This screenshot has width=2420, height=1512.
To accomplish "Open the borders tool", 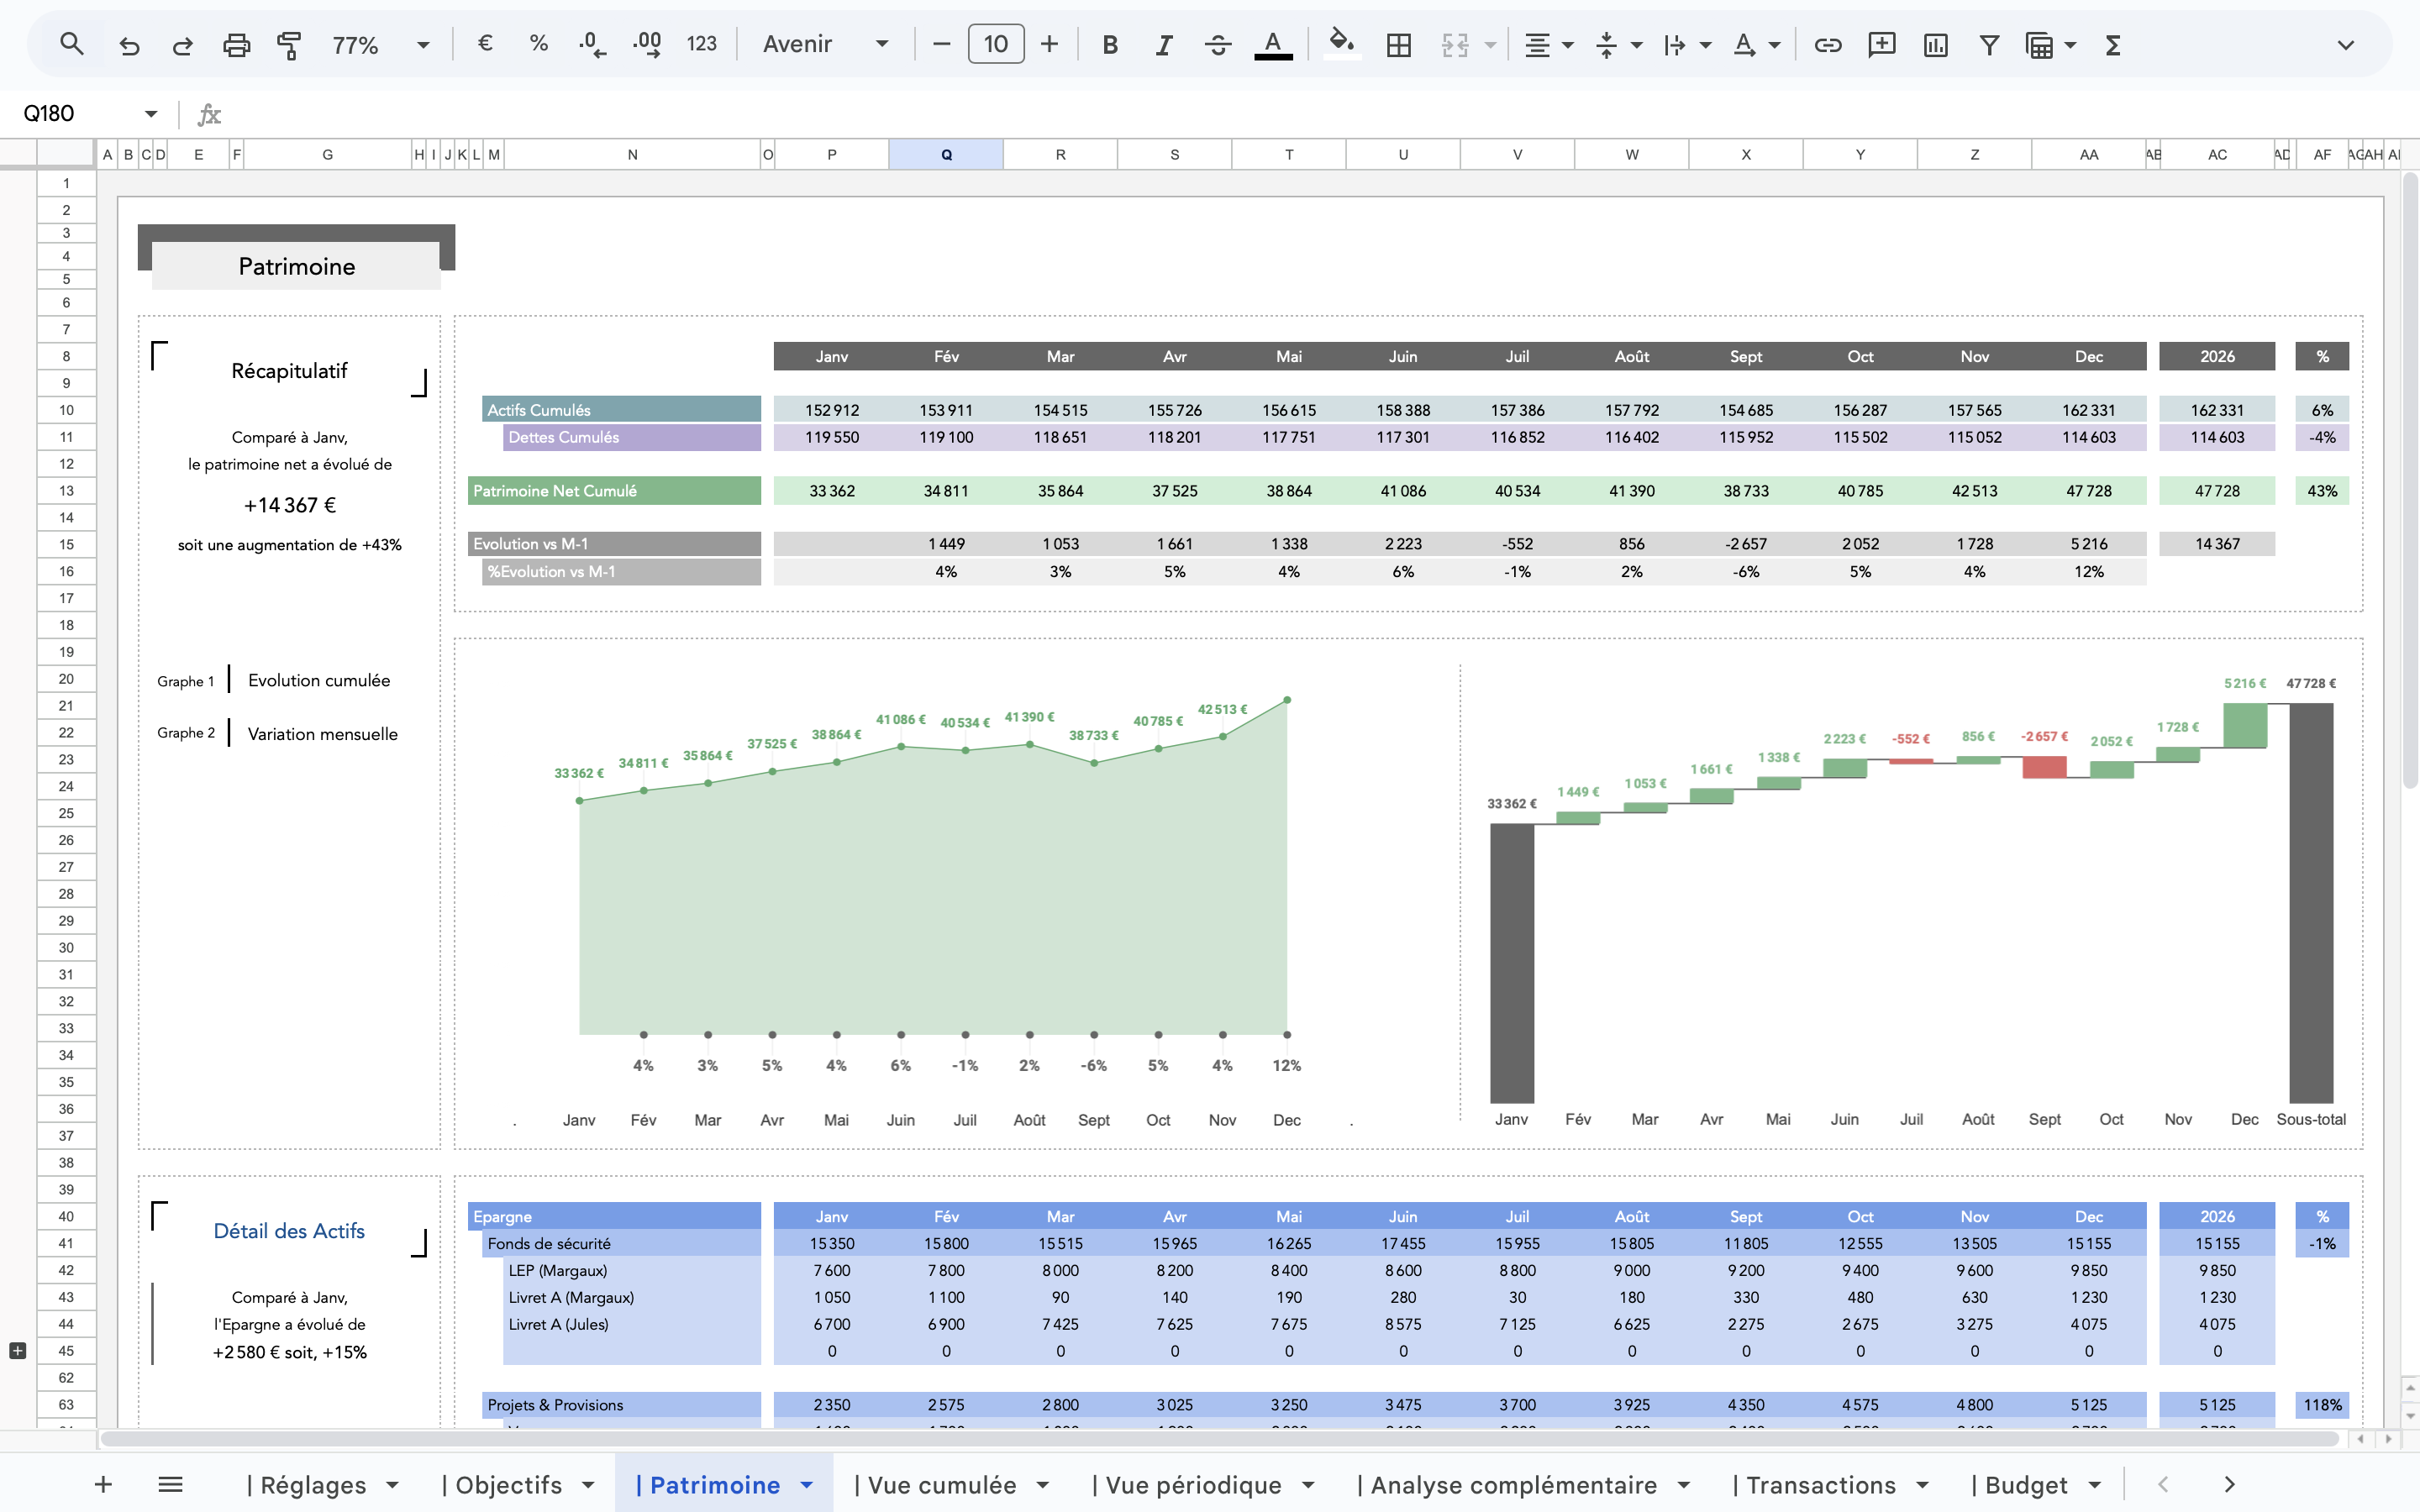I will [1399, 44].
